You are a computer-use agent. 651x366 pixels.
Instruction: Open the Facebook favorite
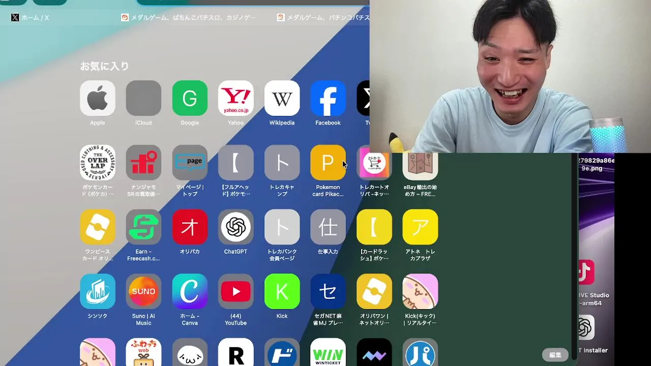[x=328, y=98]
